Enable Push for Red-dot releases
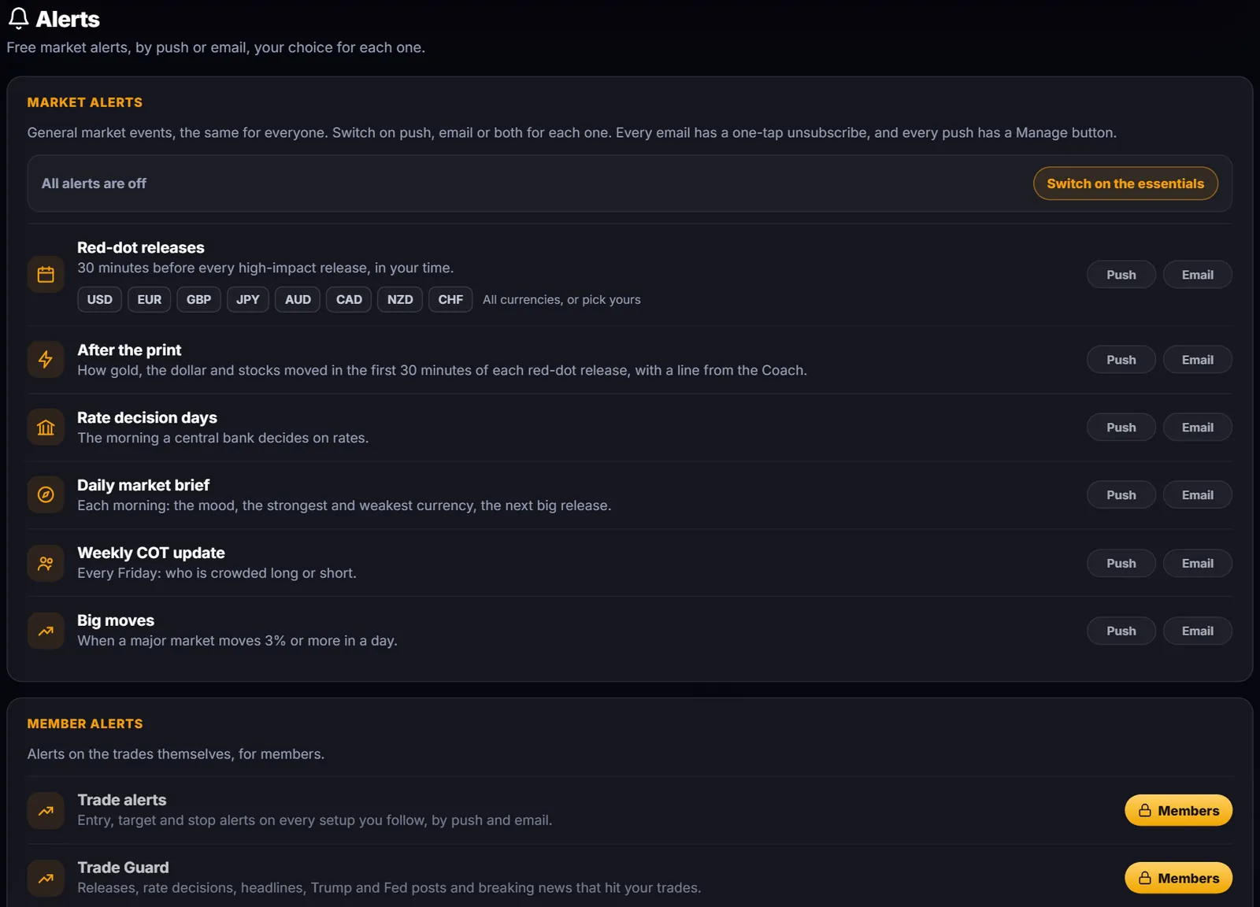This screenshot has width=1260, height=907. pos(1121,275)
